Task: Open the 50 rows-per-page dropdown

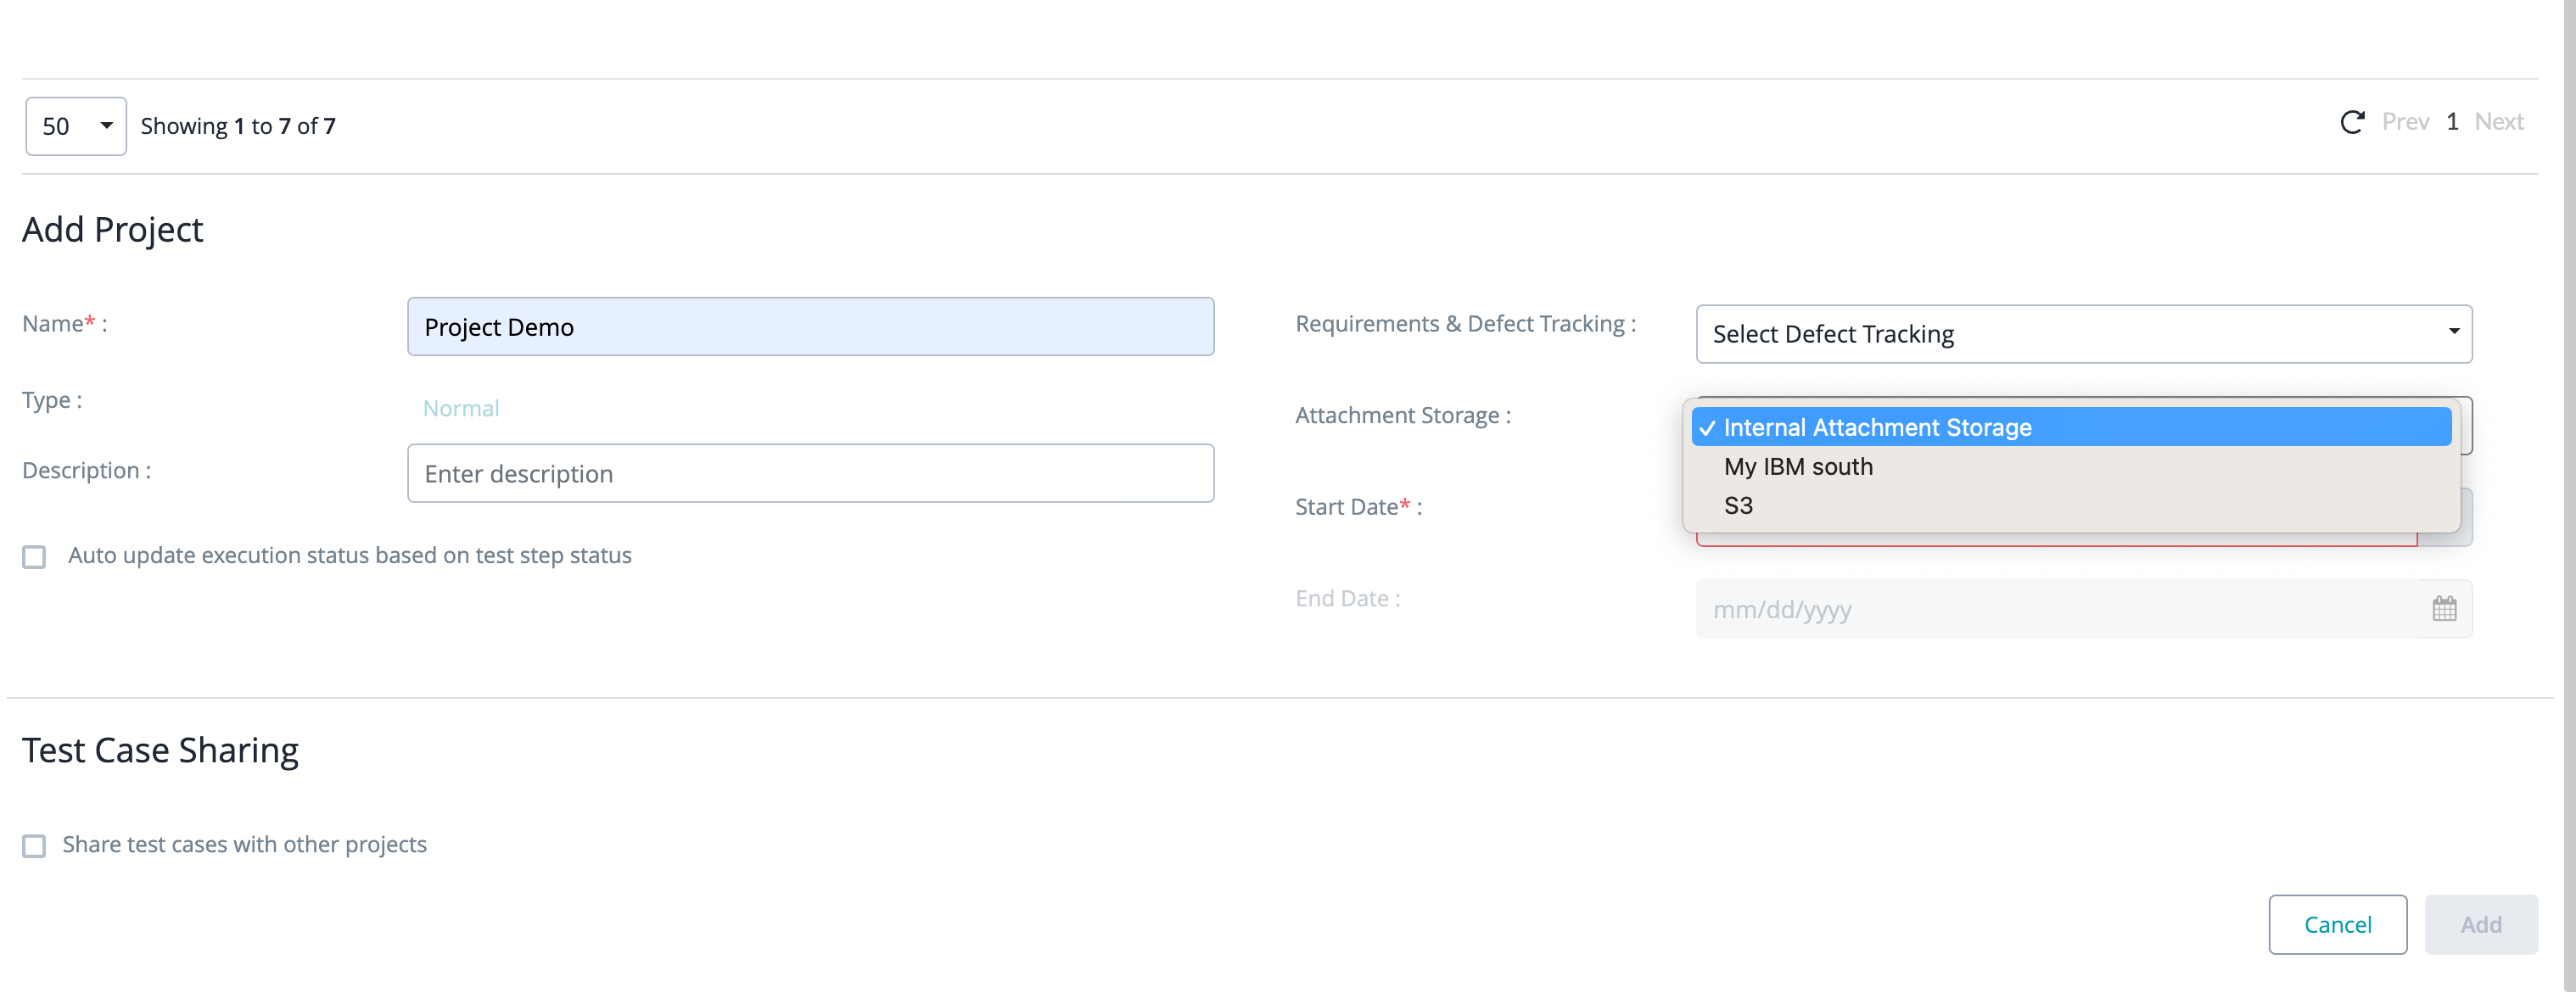Action: click(76, 126)
